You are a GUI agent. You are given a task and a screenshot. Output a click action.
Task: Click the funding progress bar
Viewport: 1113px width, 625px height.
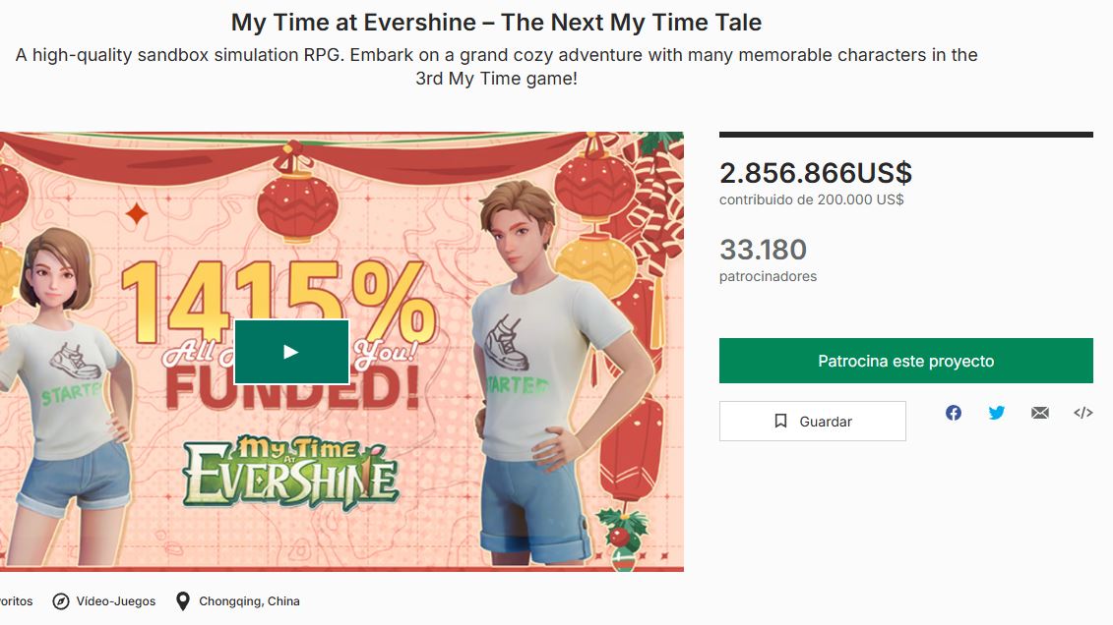pos(905,135)
